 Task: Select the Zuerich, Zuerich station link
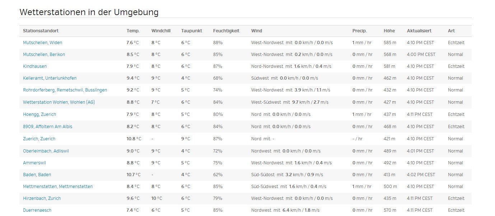[x=39, y=139]
